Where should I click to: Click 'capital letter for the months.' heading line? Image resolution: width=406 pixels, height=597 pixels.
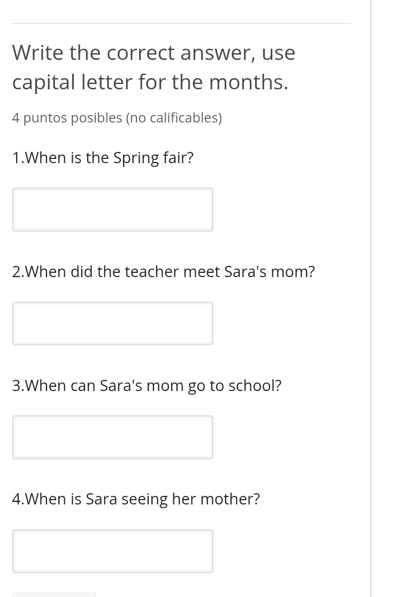click(x=150, y=82)
